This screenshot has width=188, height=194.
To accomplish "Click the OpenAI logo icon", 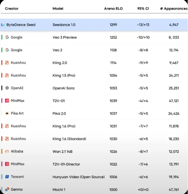I will [x=7, y=88].
